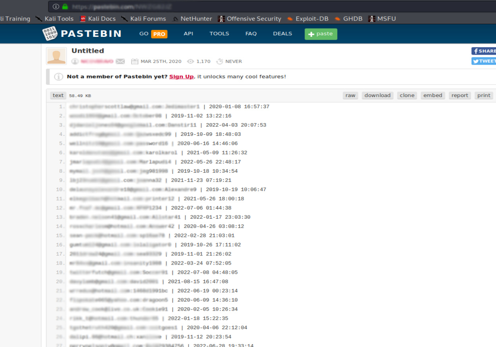The image size is (496, 347).
Task: Click the Facebook Share button
Action: pos(484,51)
